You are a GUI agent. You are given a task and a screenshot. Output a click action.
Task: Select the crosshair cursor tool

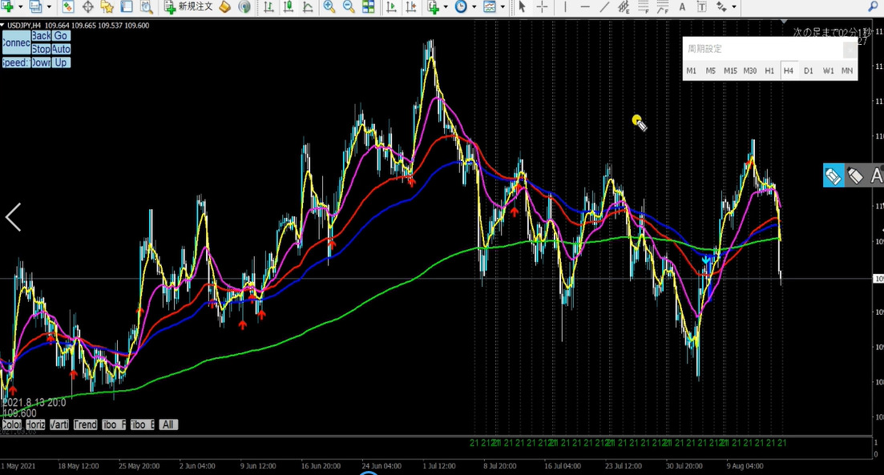[543, 7]
